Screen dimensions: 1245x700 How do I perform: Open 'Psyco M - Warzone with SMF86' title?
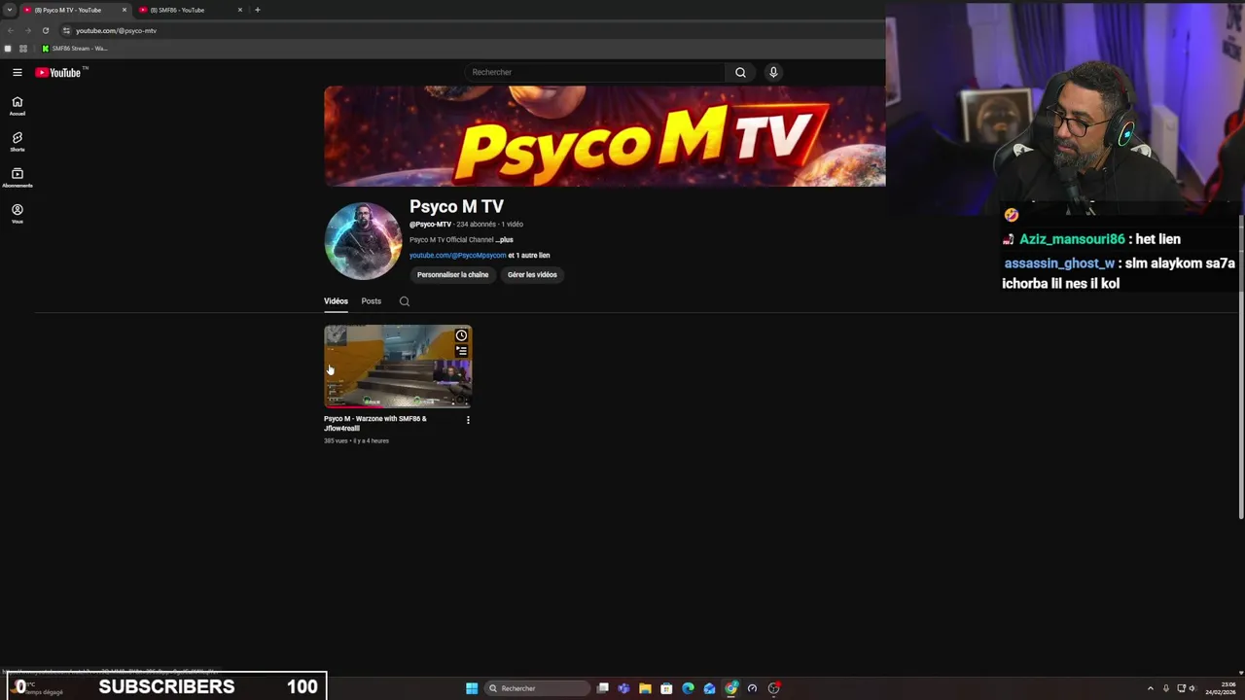point(375,424)
